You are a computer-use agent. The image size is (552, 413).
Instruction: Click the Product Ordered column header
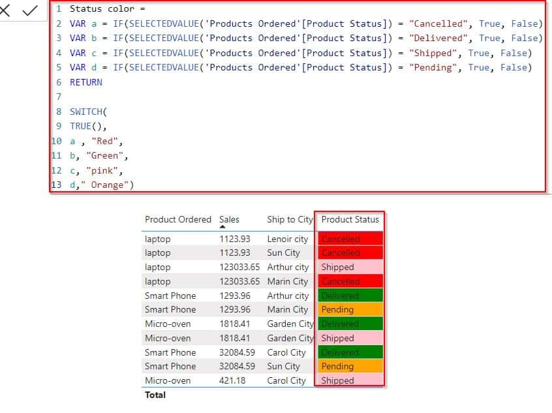178,219
